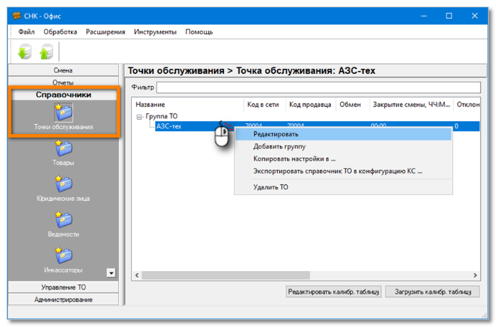Select Удалить ТО in context menu
This screenshot has width=496, height=327.
click(x=271, y=187)
